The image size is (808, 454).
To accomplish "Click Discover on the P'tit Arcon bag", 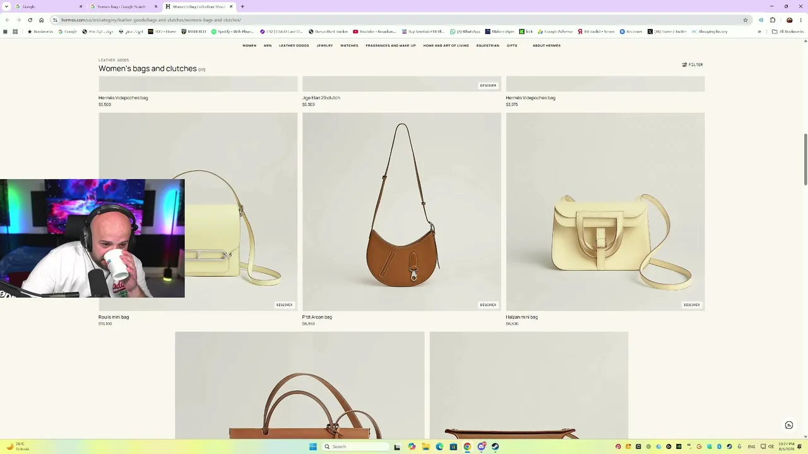I will [488, 305].
